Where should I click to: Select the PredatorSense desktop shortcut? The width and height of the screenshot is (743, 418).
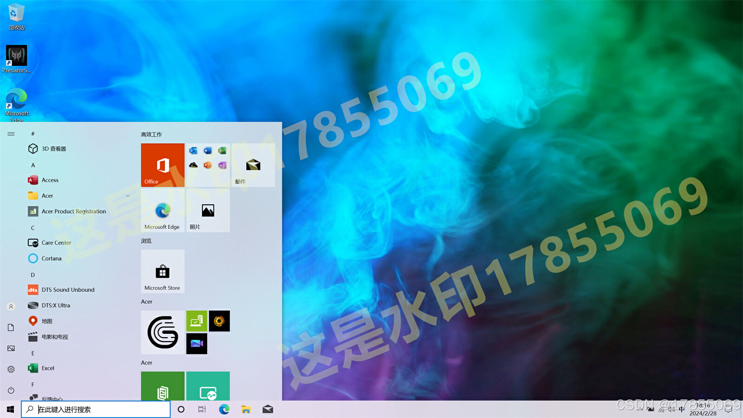coord(16,59)
